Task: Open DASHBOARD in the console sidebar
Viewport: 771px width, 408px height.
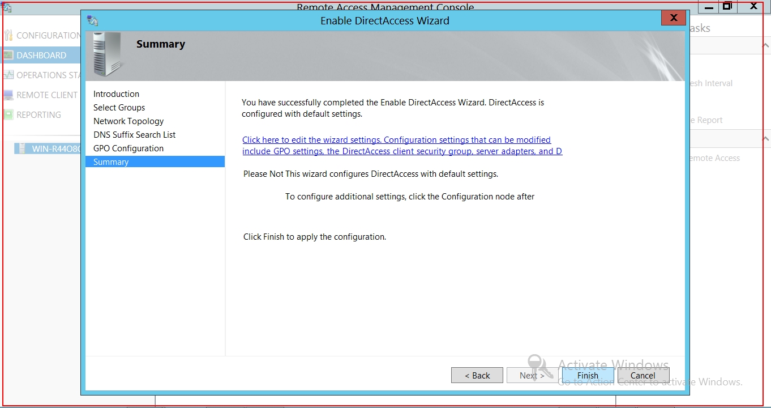Action: tap(41, 56)
